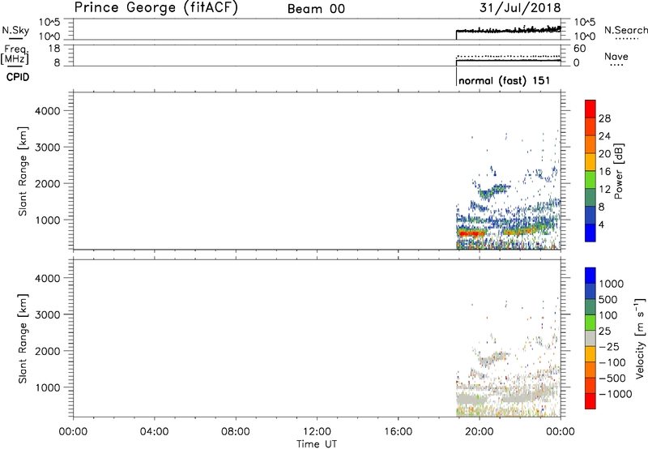Click the "4000" tick on power panel
Screen dimensions: 648x449
tap(48, 111)
